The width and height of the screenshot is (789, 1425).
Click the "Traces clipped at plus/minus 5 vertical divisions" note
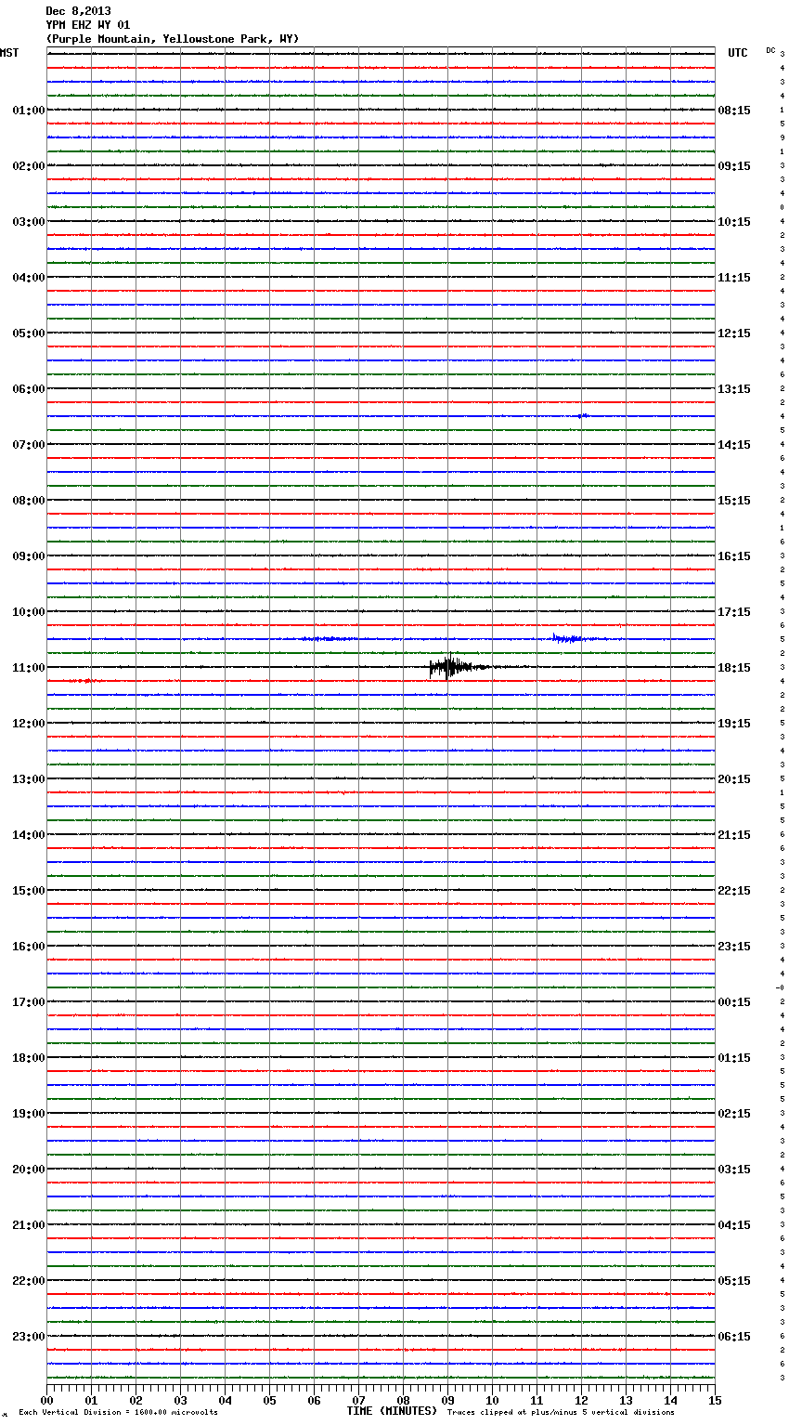pyautogui.click(x=561, y=1412)
